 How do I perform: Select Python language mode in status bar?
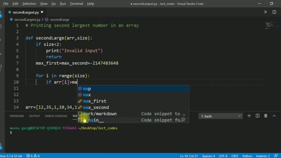point(247,156)
